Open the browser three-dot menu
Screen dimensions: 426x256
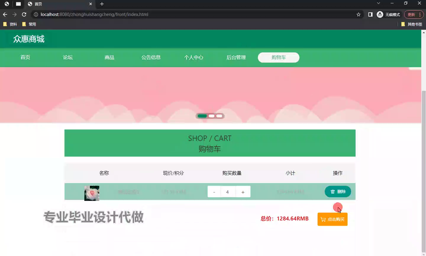(420, 15)
